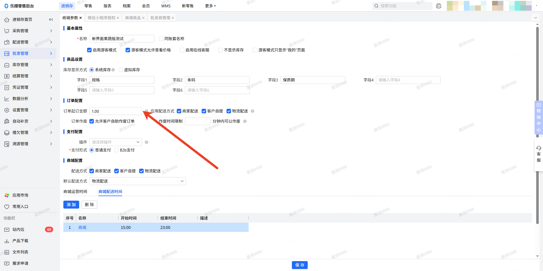This screenshot has width=543, height=271.
Task: Expand the 借欠管理 chevron
Action: click(51, 133)
